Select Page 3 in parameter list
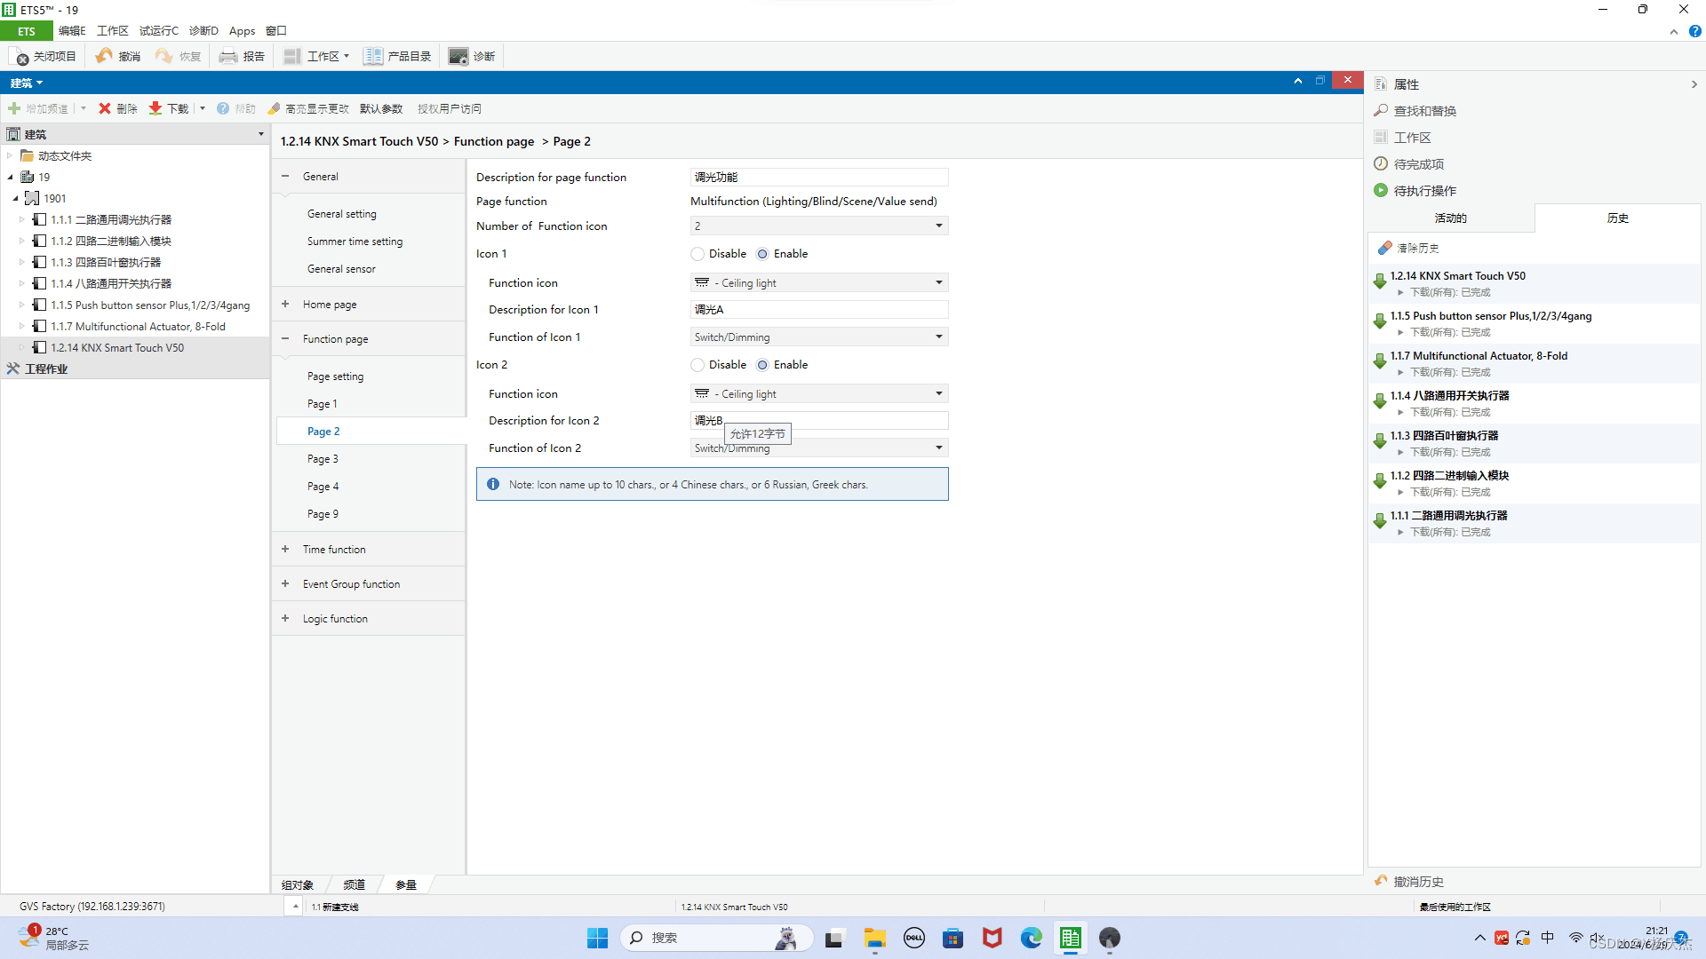 pos(323,459)
